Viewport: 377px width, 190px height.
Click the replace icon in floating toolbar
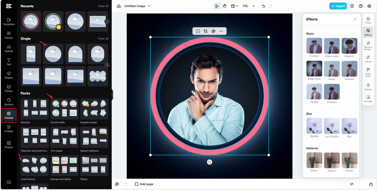[206, 31]
